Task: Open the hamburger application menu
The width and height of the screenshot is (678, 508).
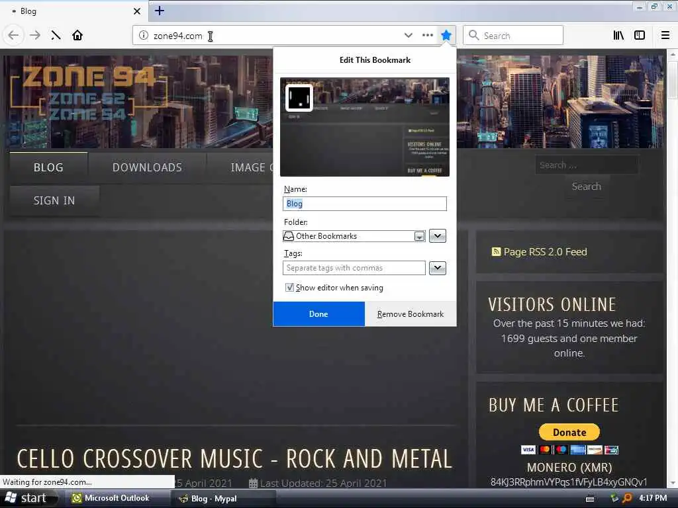Action: pos(665,36)
